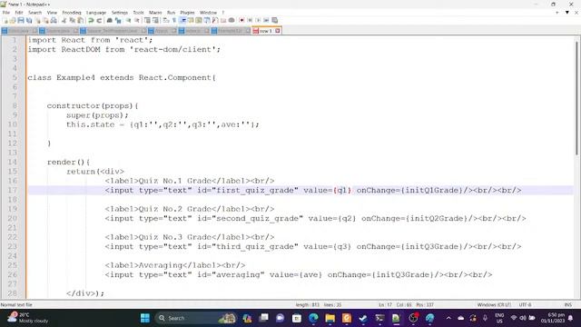
Task: Click the Save Recorded Macro icon
Action: (274, 20)
